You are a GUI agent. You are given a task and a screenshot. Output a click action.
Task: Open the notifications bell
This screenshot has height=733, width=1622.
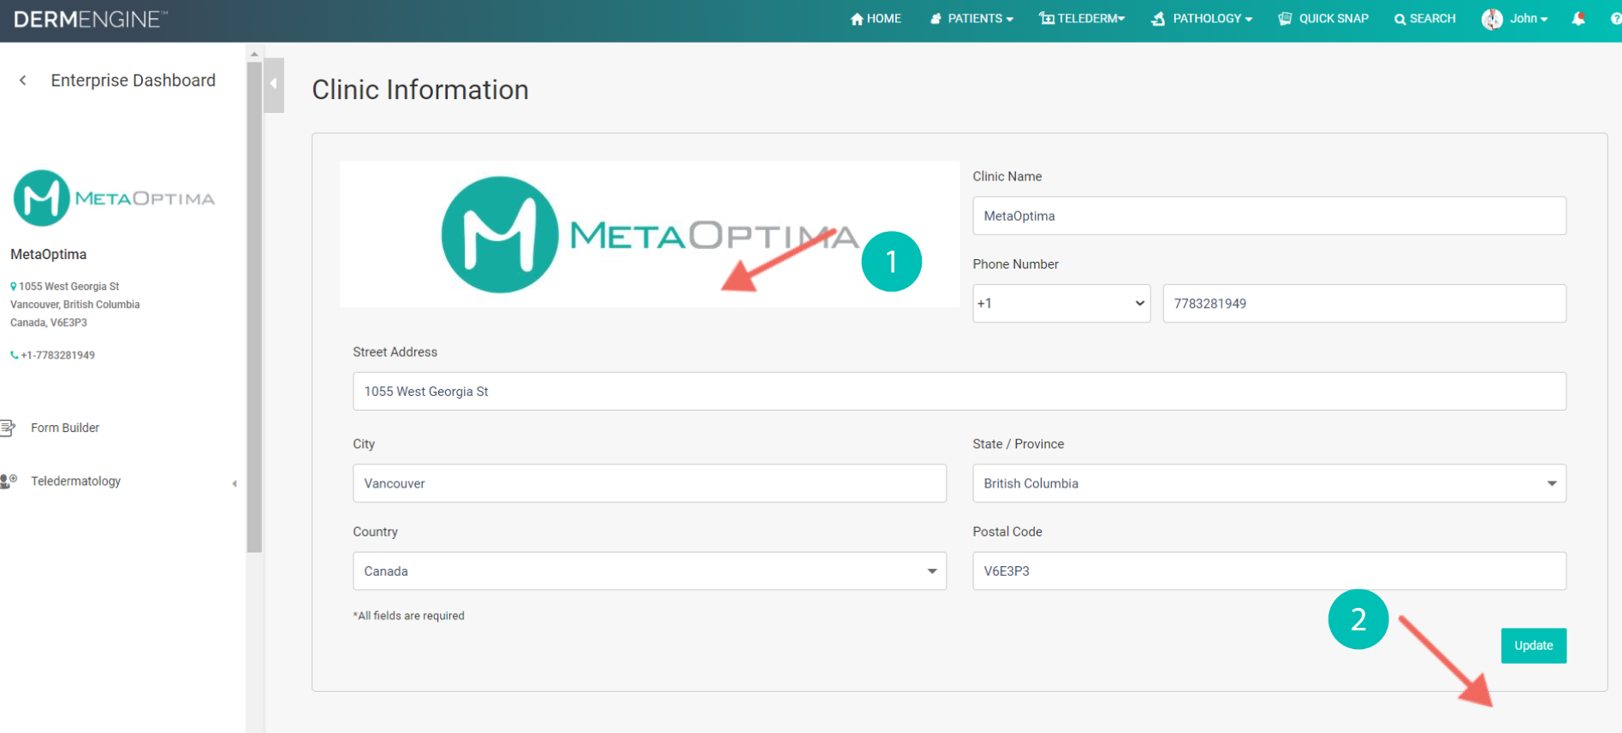[1578, 19]
